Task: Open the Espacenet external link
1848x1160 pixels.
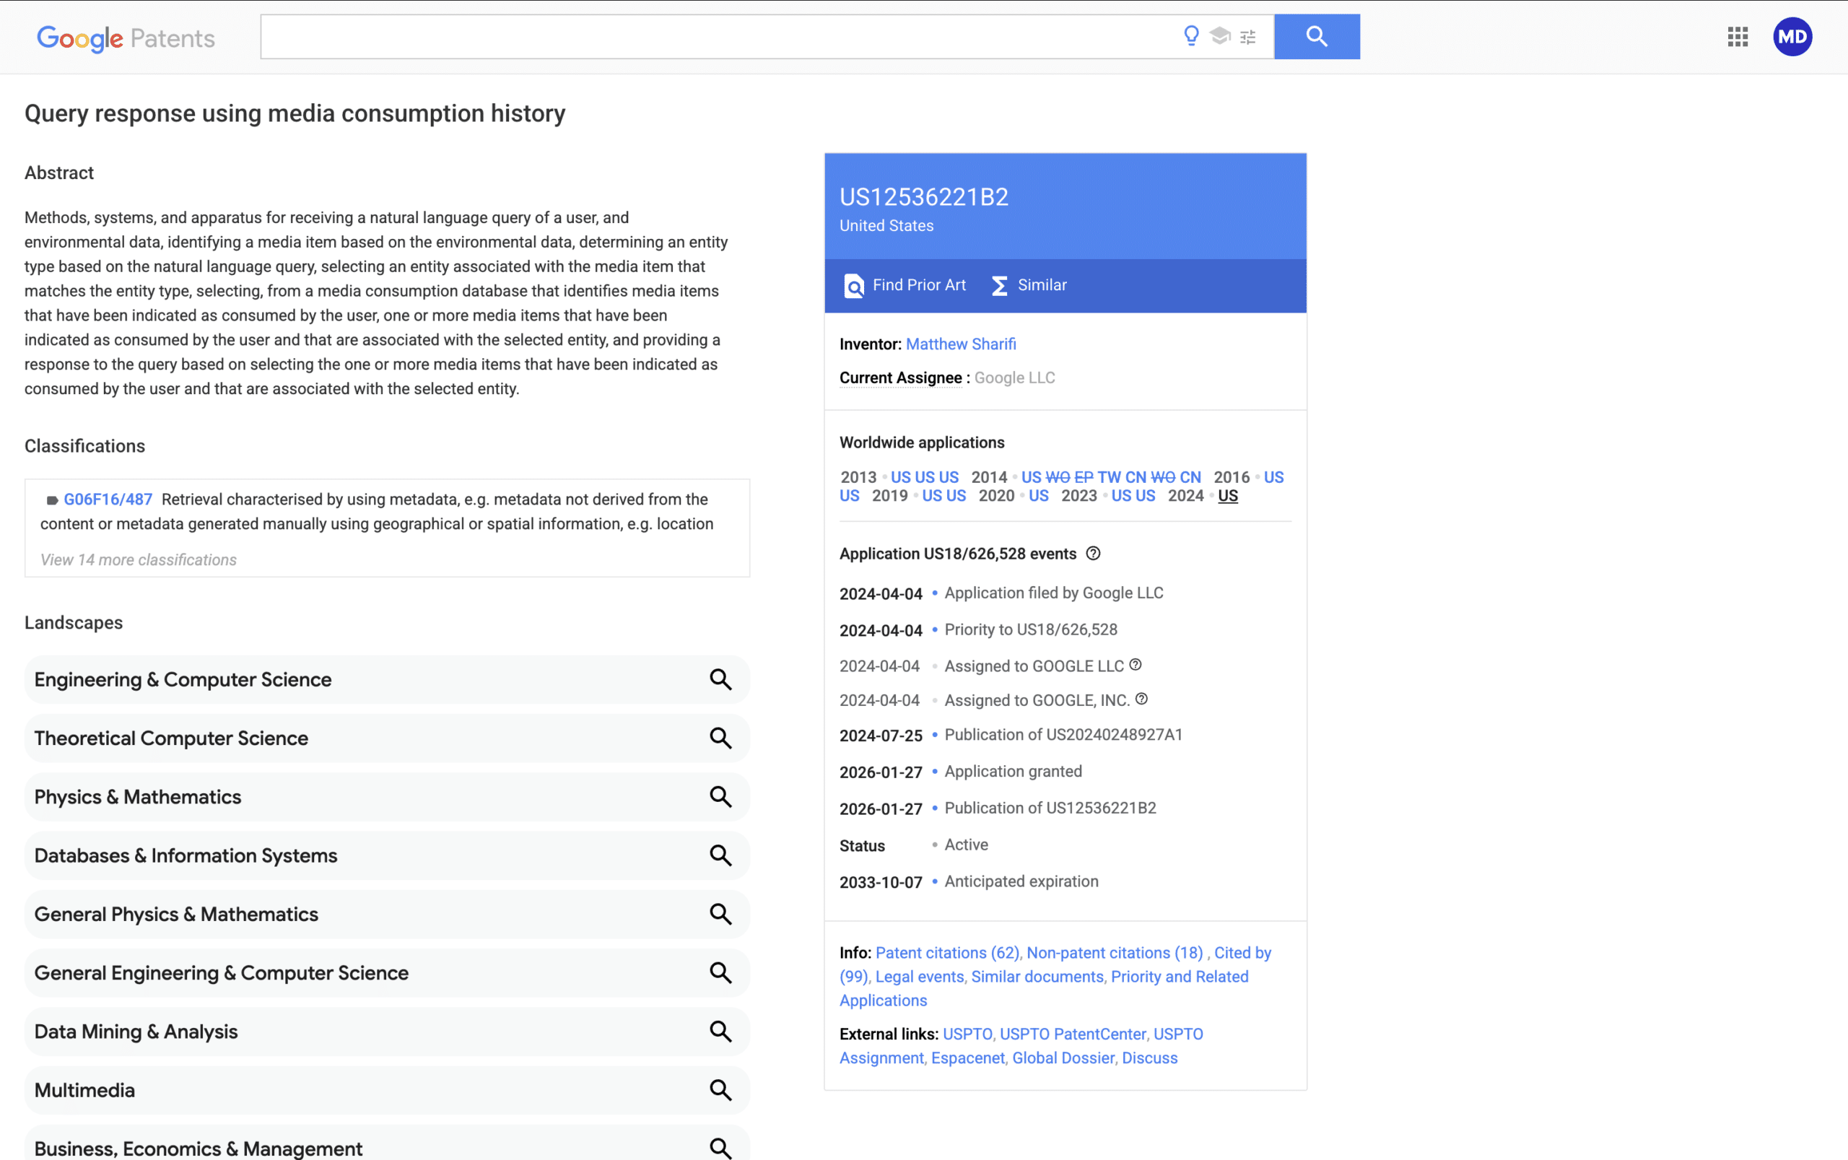Action: point(967,1057)
